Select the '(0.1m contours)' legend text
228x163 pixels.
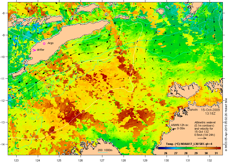(204, 125)
